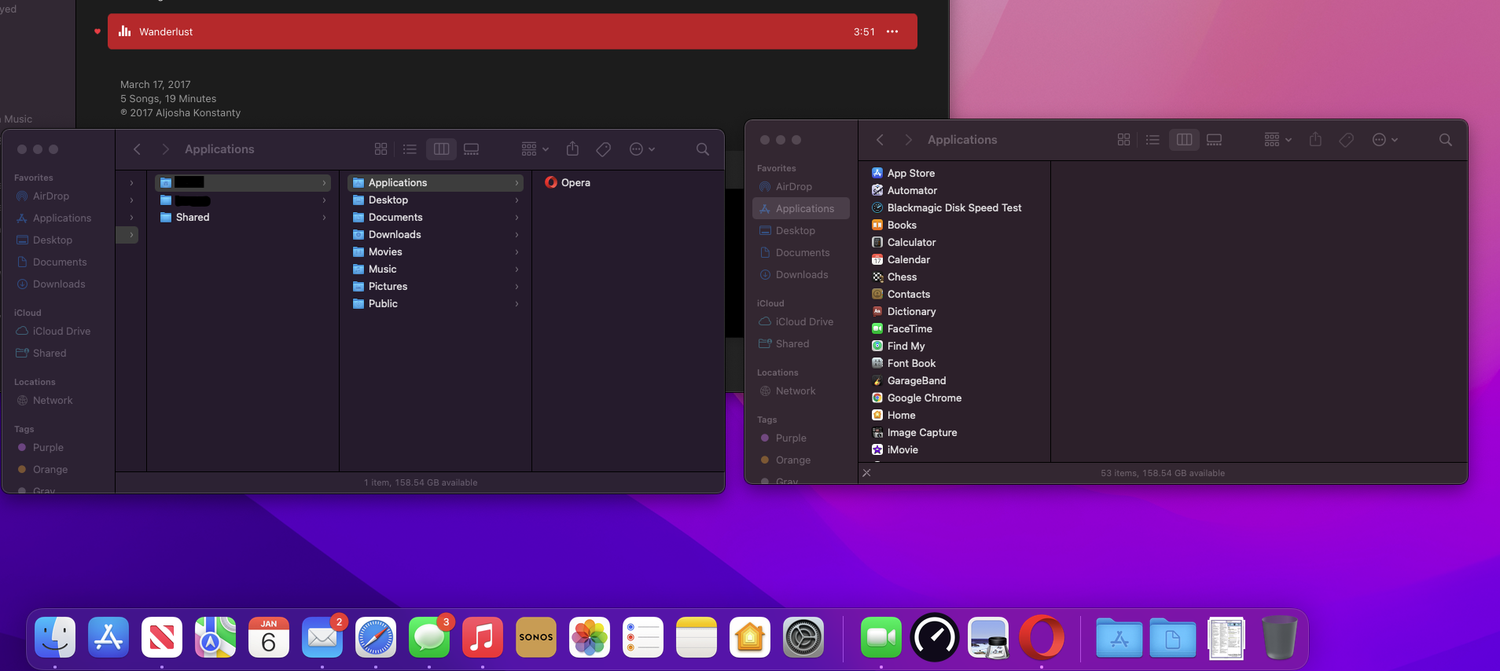The height and width of the screenshot is (671, 1500).
Task: Open Finder from the Dock
Action: coord(55,637)
